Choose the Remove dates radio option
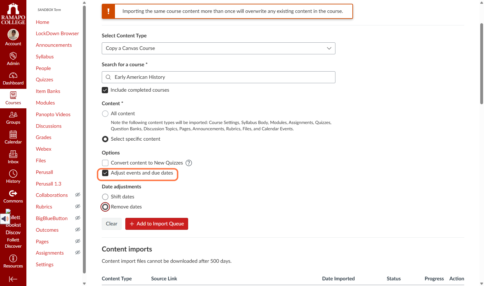This screenshot has height=286, width=484. [105, 207]
